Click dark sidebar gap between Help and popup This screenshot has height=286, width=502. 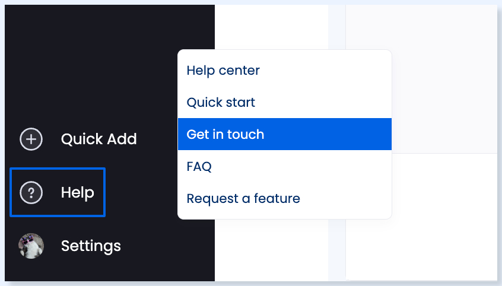[x=141, y=193]
